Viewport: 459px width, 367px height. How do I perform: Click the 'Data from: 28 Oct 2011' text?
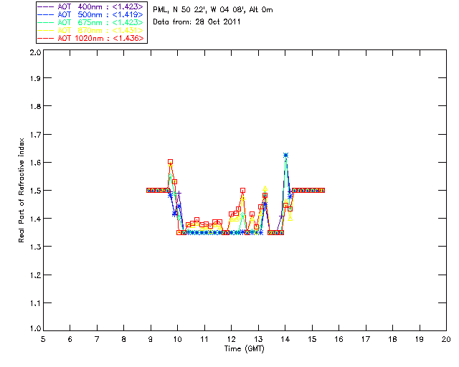pyautogui.click(x=197, y=22)
